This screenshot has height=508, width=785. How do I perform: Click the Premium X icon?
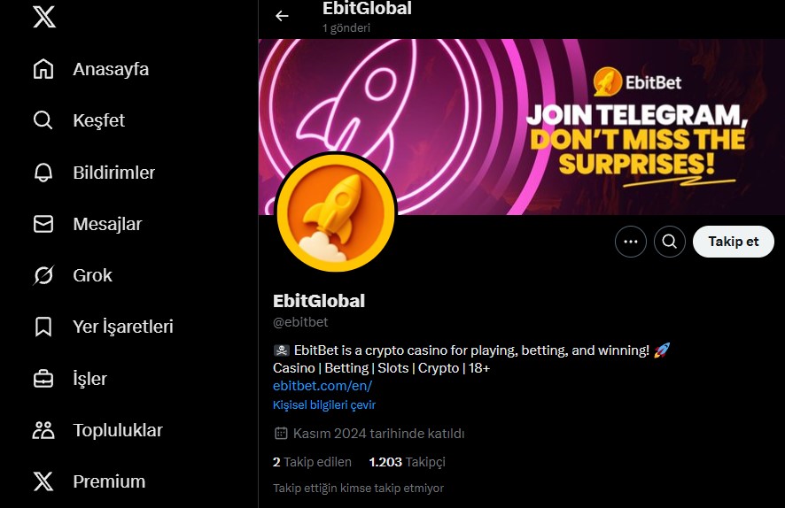(43, 481)
